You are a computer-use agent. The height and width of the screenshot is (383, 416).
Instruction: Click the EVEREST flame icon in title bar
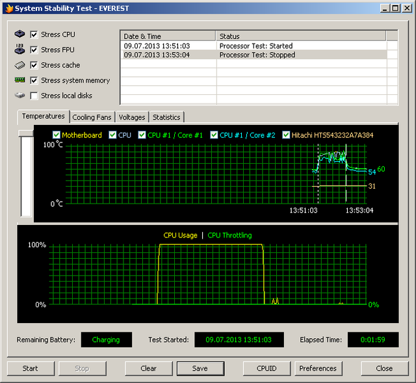tap(8, 8)
